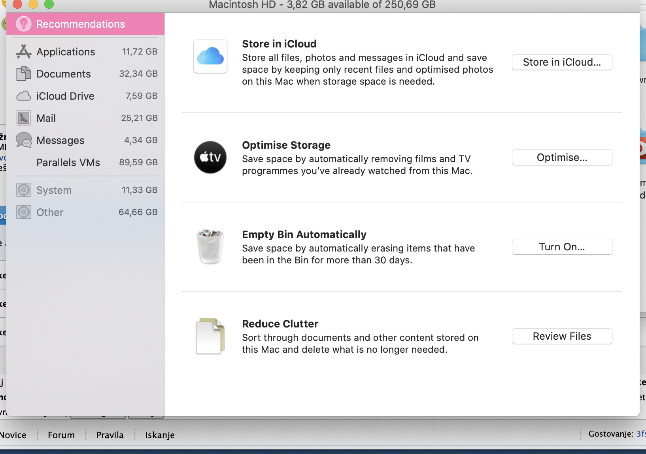Select the System row label

pyautogui.click(x=54, y=190)
